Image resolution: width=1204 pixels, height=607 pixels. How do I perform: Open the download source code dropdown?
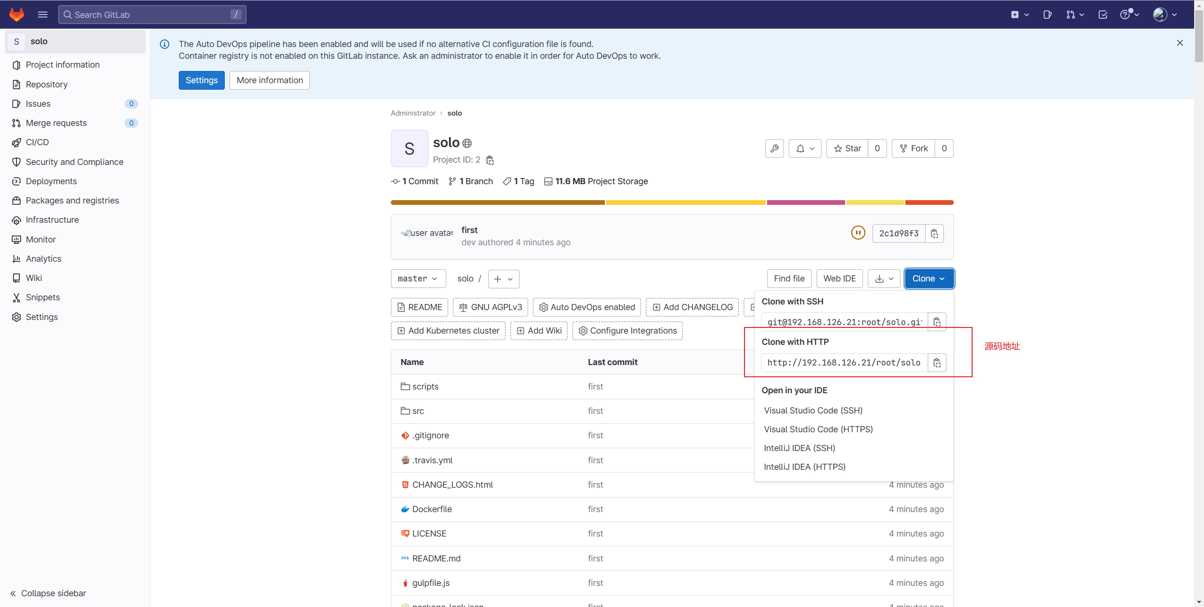pyautogui.click(x=884, y=279)
